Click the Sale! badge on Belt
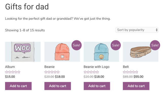 click(x=155, y=45)
